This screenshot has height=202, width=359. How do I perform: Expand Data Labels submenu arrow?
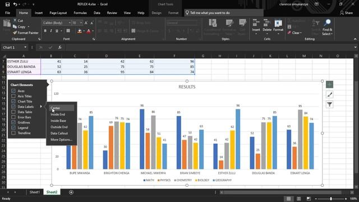point(41,107)
